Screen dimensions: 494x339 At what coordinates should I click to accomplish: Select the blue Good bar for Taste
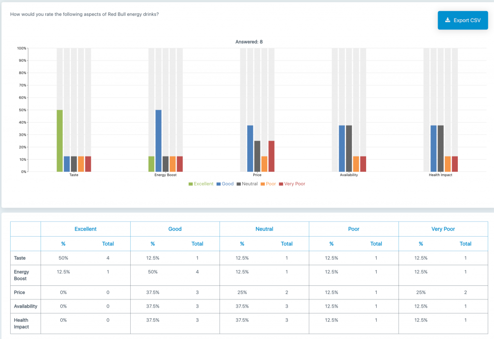67,164
